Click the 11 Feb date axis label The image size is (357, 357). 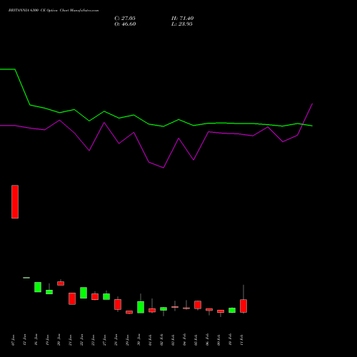point(241,340)
